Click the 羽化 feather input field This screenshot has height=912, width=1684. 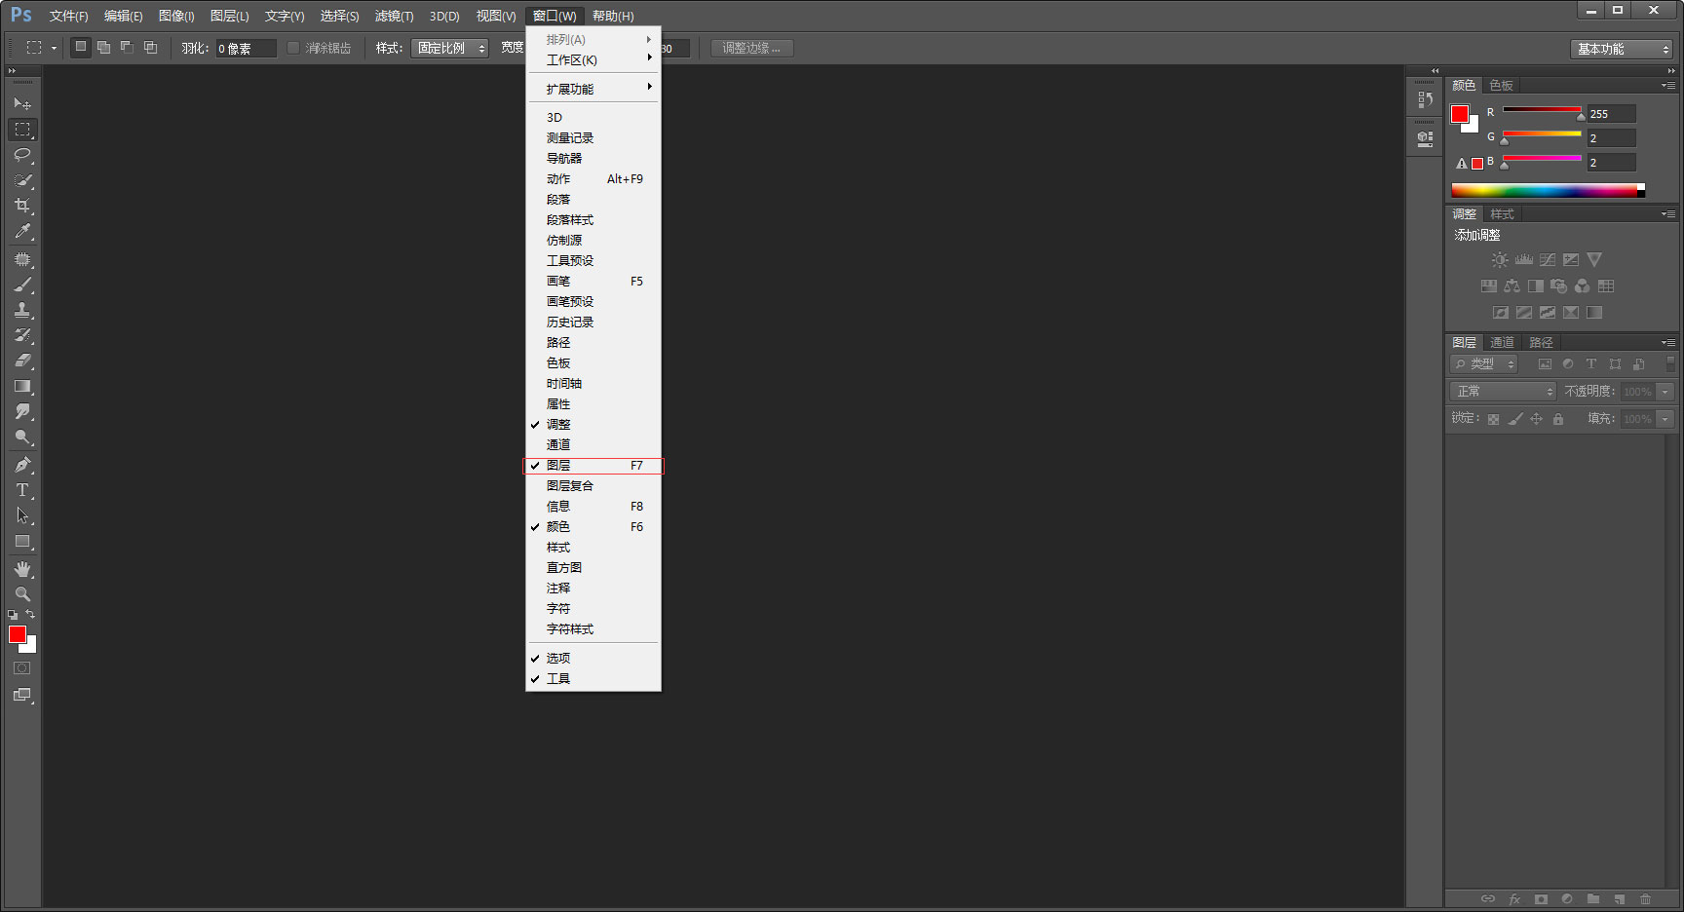pyautogui.click(x=246, y=48)
